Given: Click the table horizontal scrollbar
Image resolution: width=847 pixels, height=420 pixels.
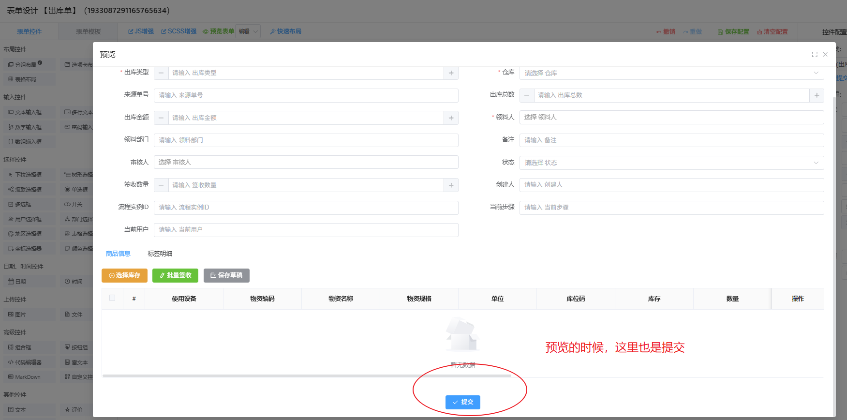Looking at the screenshot, I should tap(307, 375).
